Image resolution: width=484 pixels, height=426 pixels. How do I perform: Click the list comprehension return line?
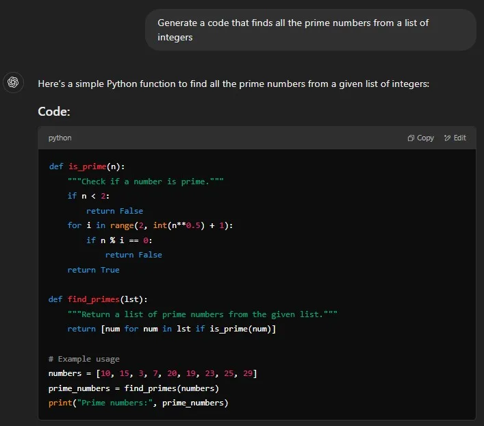[x=172, y=329]
